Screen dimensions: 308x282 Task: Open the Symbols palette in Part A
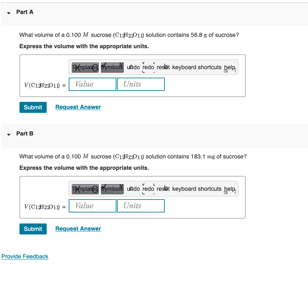112,67
